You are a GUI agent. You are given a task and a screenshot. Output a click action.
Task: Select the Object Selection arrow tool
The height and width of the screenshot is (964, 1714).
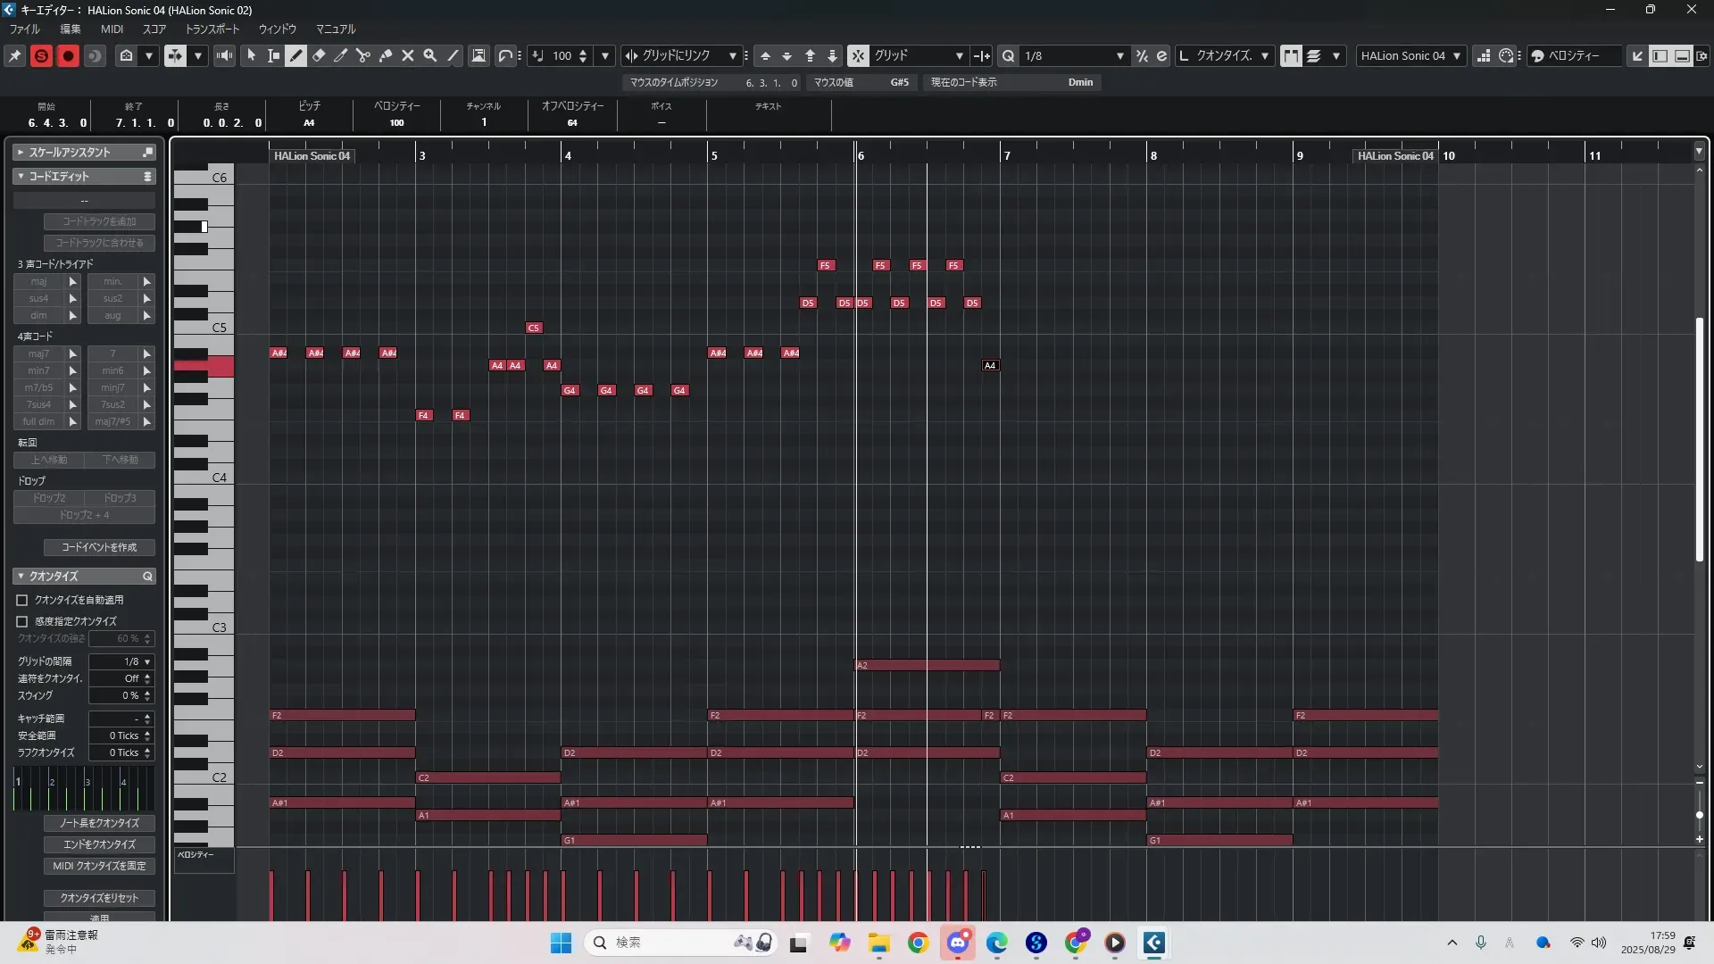tap(252, 55)
